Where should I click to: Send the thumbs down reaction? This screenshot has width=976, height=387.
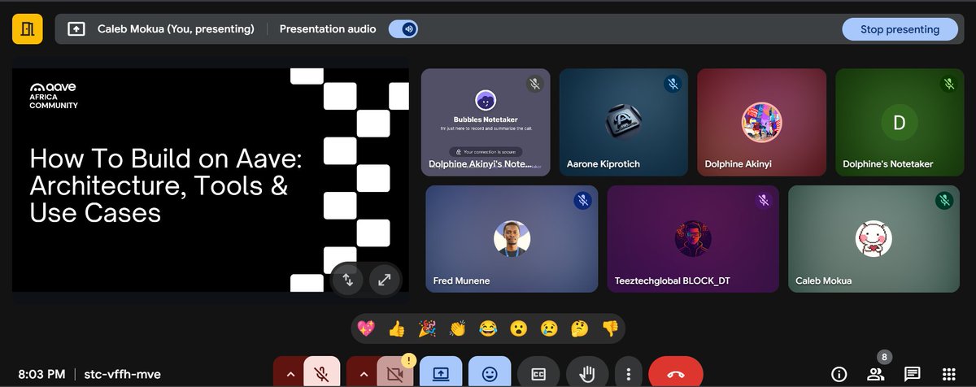tap(610, 329)
